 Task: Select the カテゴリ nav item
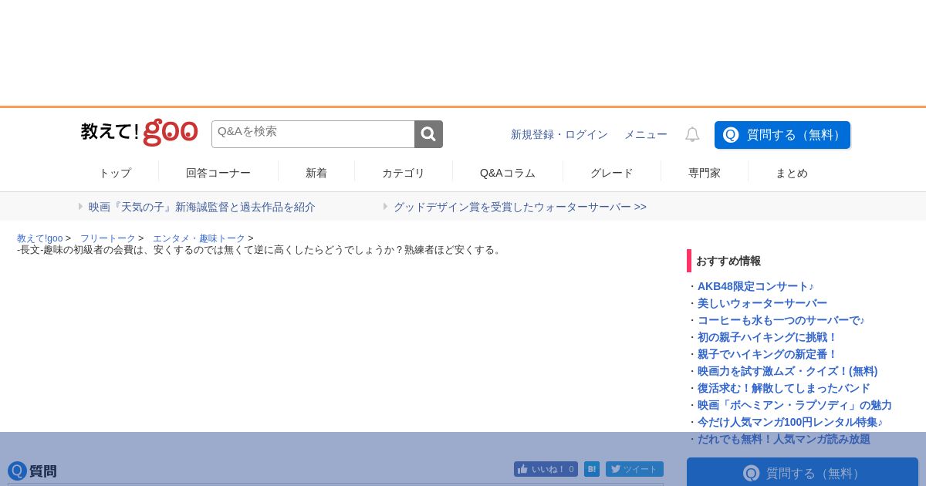point(404,173)
